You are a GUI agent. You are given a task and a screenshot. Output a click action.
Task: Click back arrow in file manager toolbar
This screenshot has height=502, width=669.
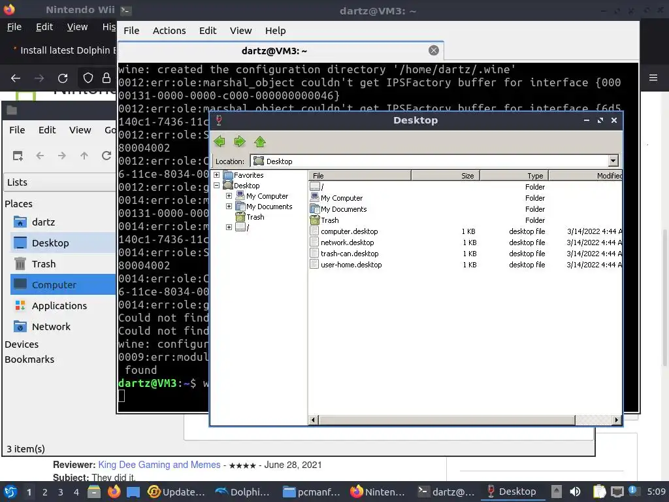coord(40,156)
